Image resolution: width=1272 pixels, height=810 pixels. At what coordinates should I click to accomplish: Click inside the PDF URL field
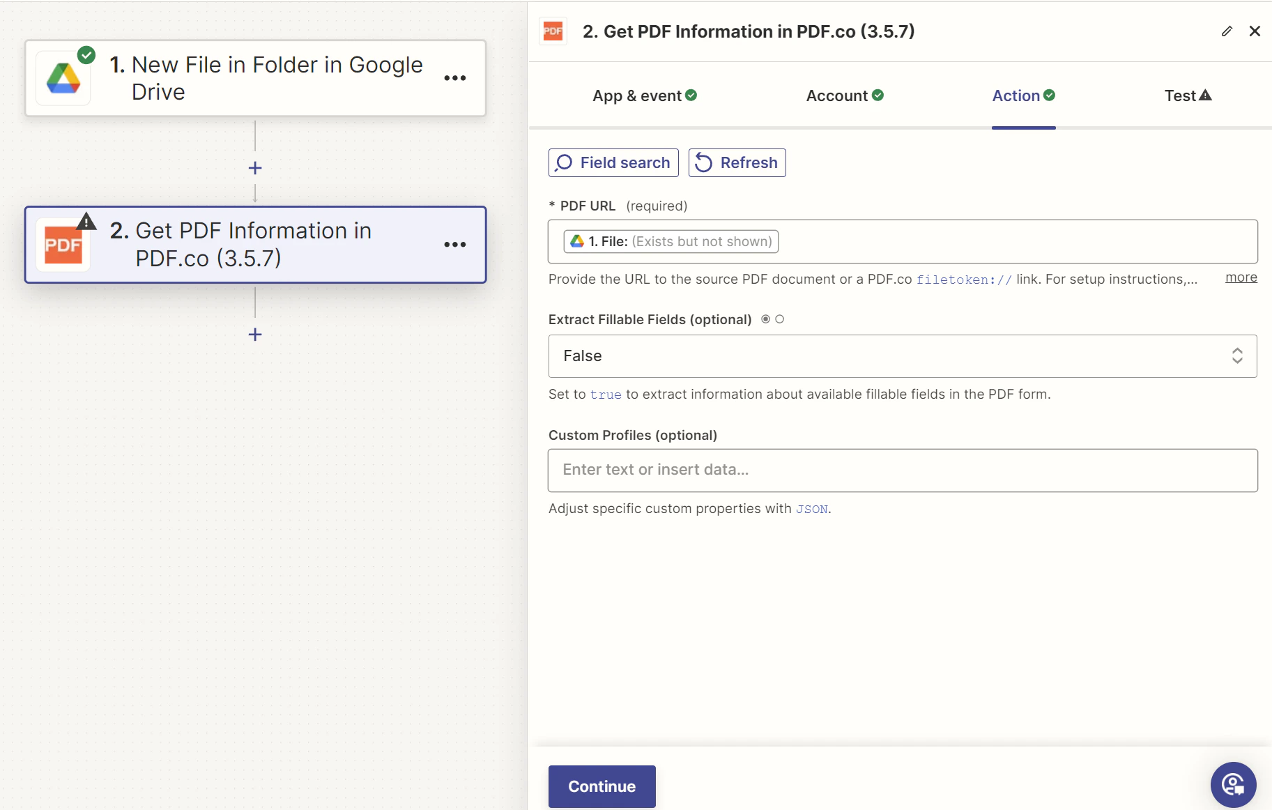903,241
